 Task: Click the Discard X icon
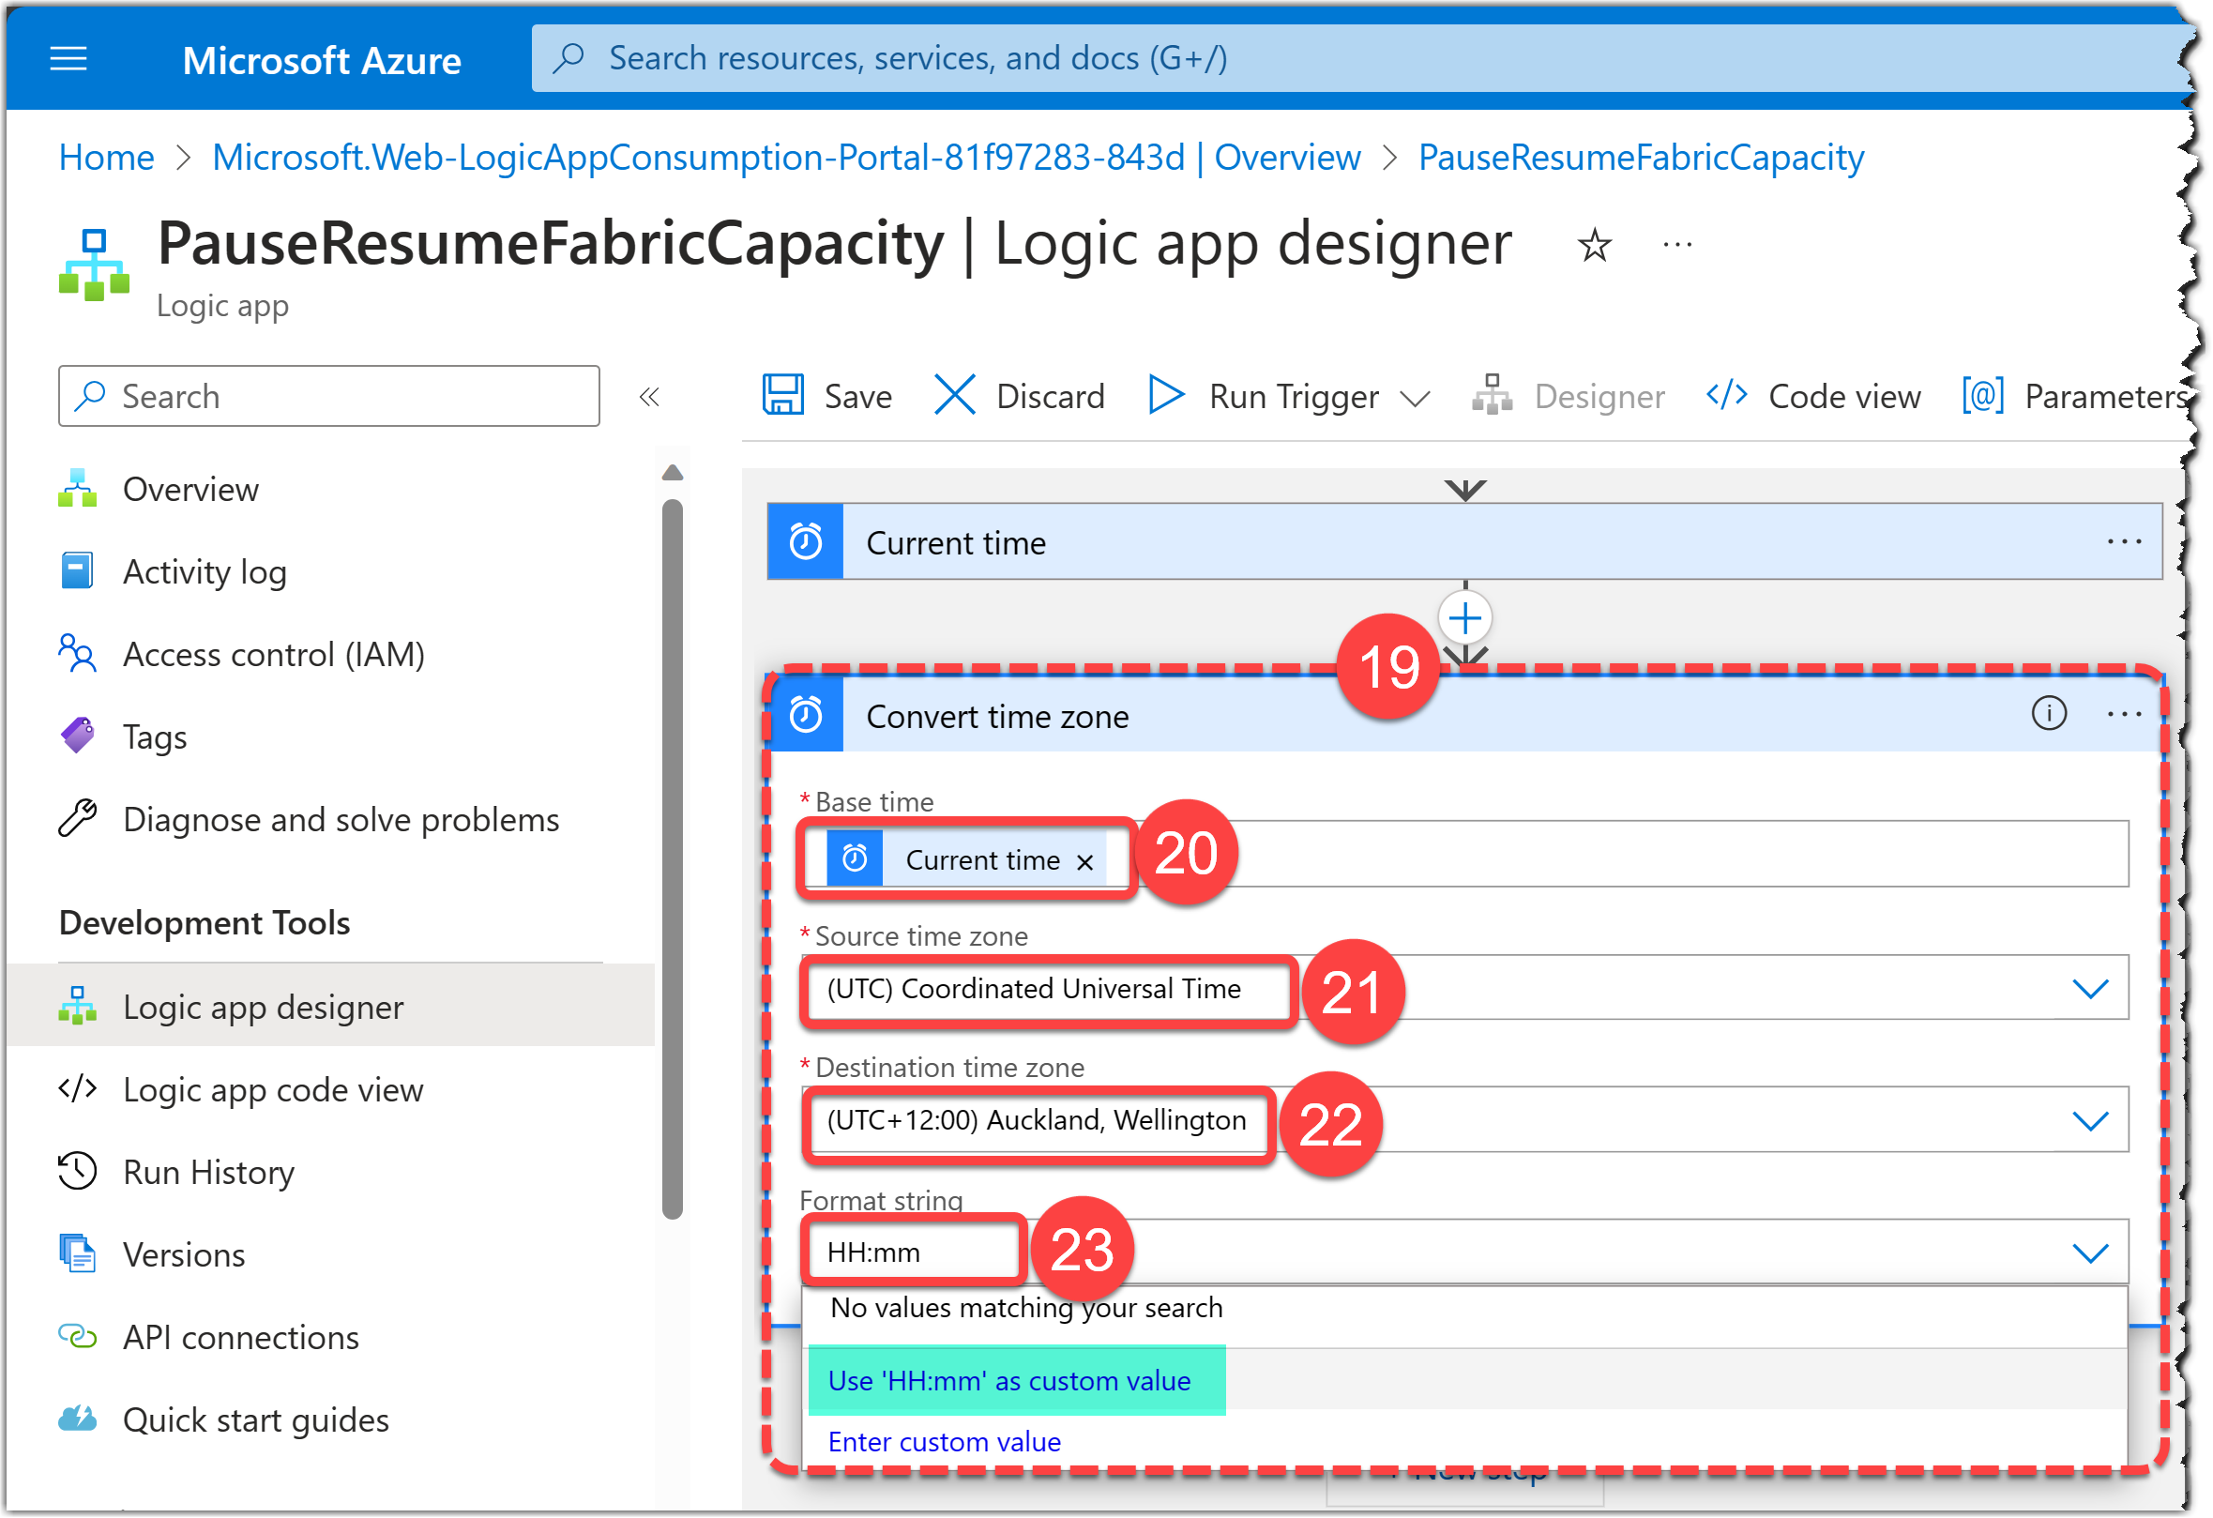click(955, 395)
